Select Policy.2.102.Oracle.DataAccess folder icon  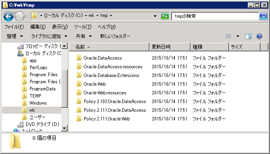tap(79, 101)
